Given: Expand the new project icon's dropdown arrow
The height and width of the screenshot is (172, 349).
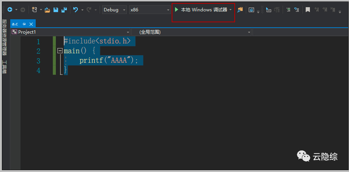Looking at the screenshot, I should click(41, 10).
